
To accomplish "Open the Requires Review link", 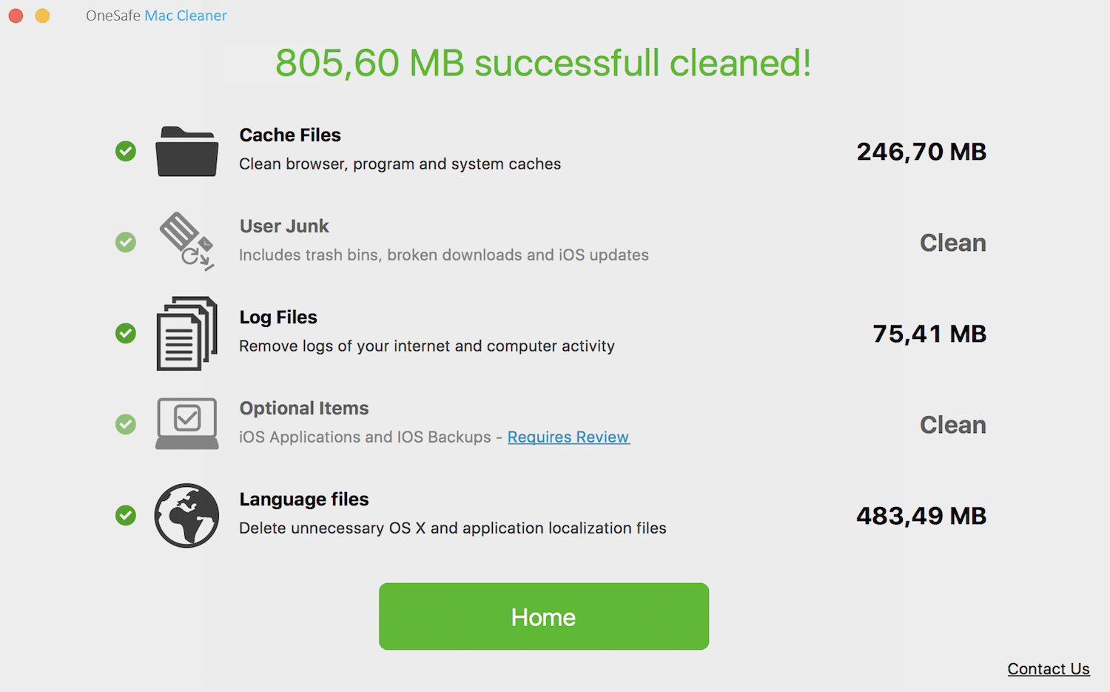I will tap(568, 437).
